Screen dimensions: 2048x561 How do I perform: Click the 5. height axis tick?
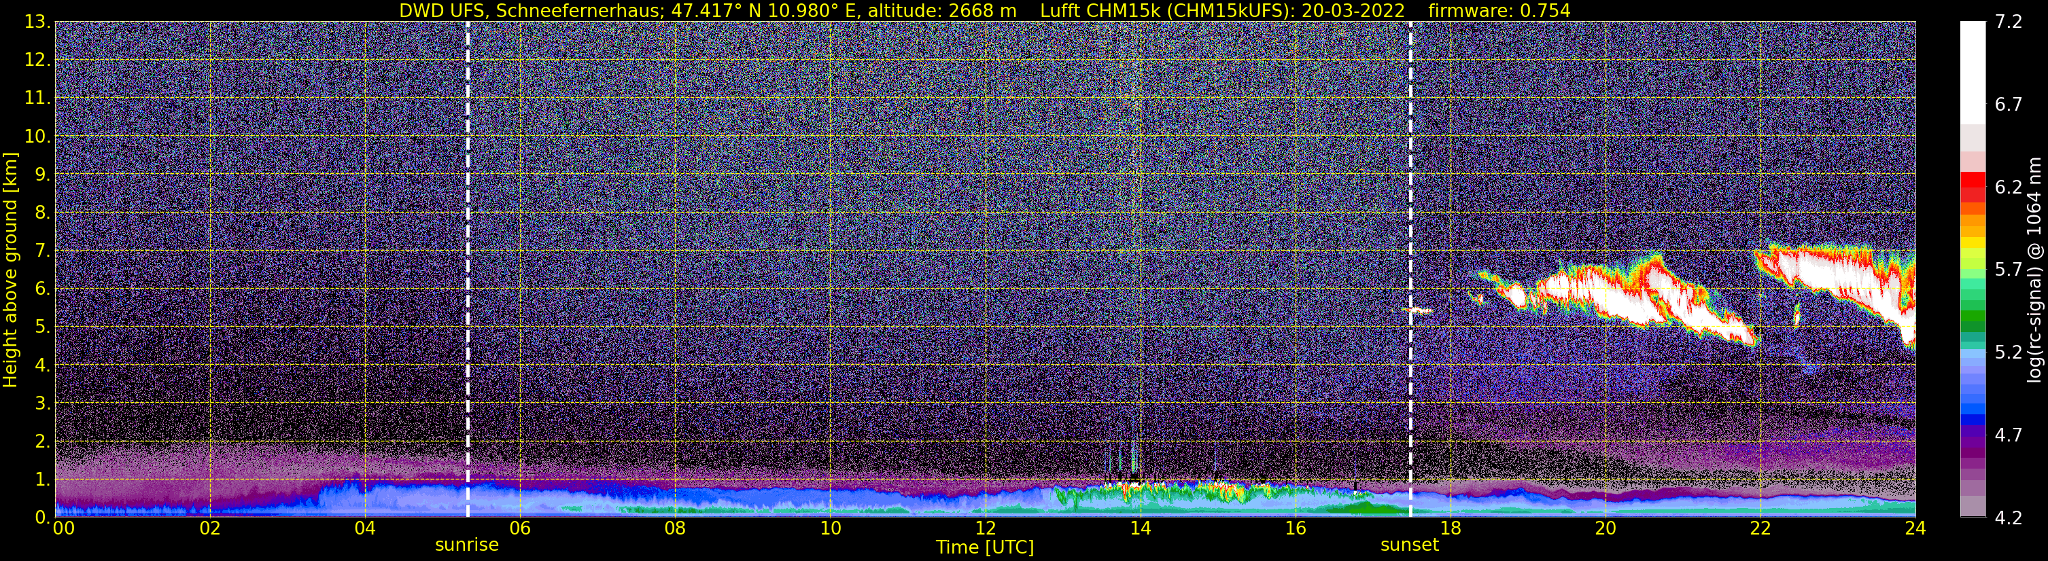tap(42, 327)
